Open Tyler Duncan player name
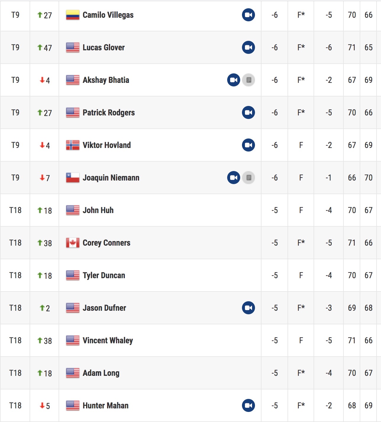This screenshot has width=381, height=422. click(104, 275)
